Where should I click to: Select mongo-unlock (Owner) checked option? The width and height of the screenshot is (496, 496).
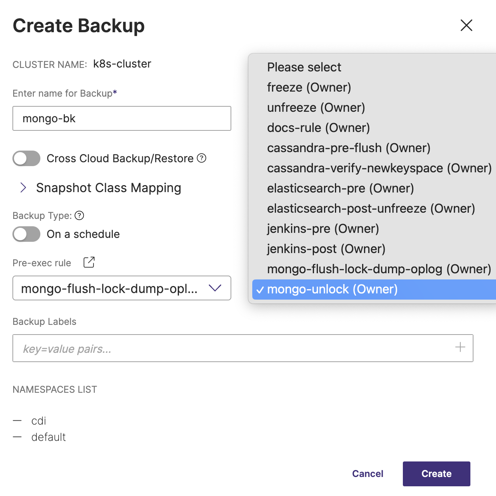[332, 289]
